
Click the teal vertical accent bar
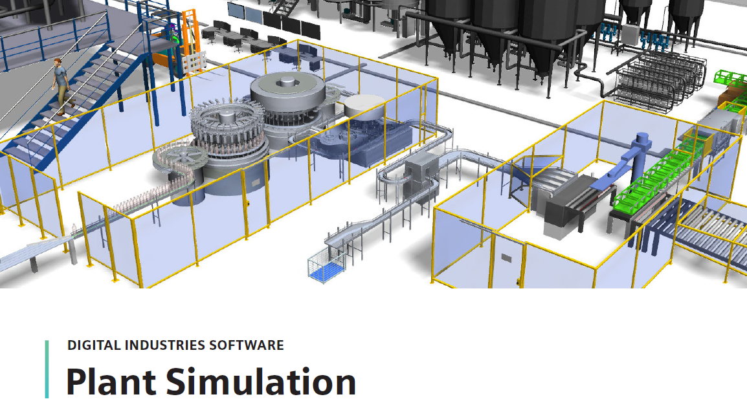click(47, 369)
